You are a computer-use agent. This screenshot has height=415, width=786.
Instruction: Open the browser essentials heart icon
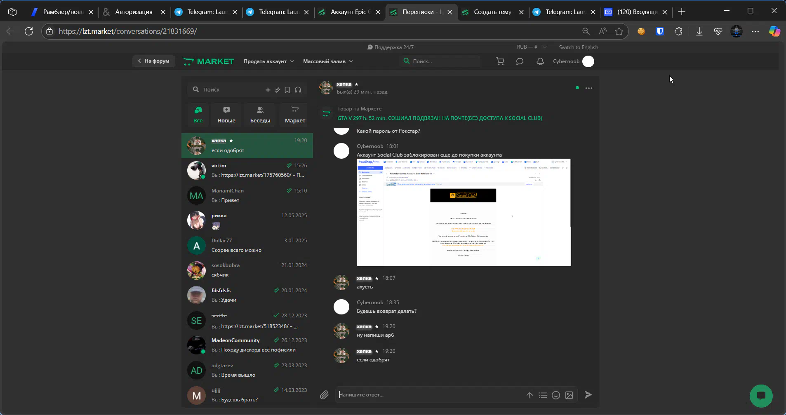[718, 31]
